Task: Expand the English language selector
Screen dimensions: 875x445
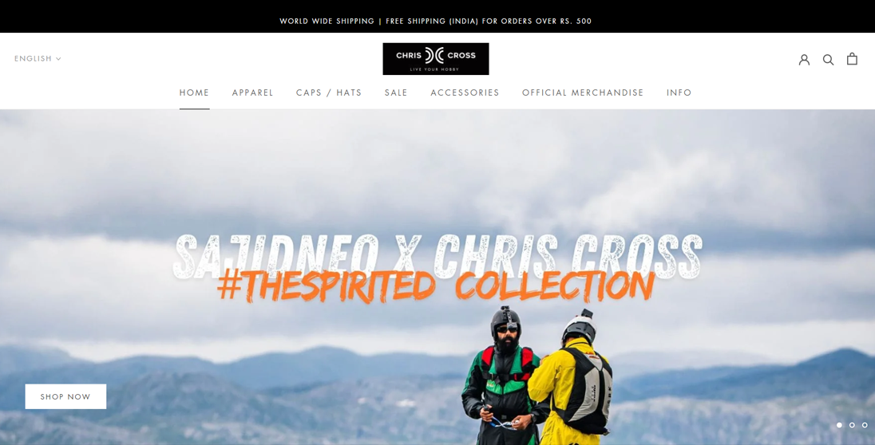Action: pyautogui.click(x=38, y=58)
